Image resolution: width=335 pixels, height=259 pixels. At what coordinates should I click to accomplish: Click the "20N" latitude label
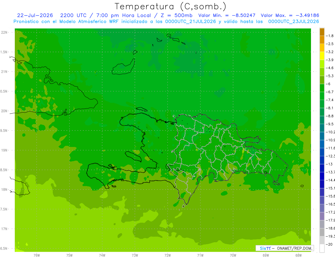pyautogui.click(x=5, y=111)
